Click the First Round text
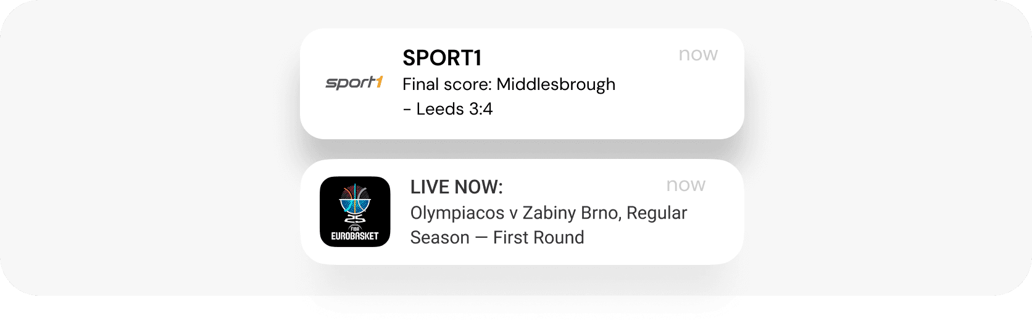1032x329 pixels. pos(538,238)
